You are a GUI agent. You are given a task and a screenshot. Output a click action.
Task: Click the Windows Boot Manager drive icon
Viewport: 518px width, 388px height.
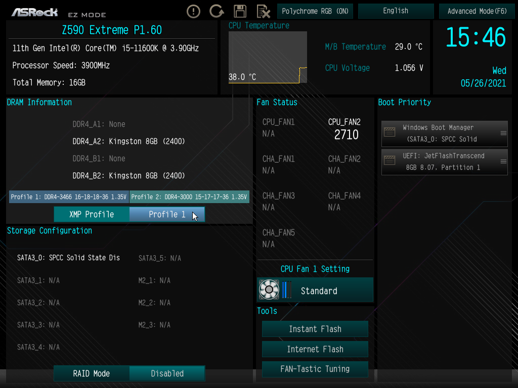pyautogui.click(x=390, y=132)
